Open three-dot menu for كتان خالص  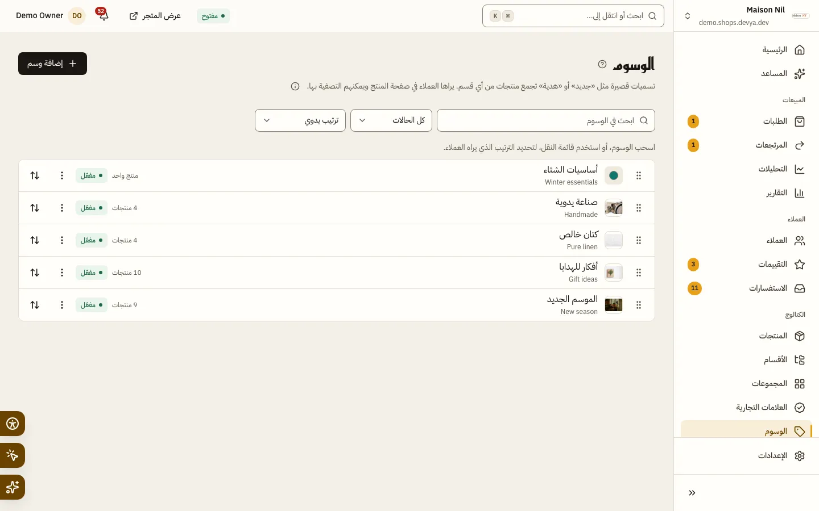click(62, 240)
